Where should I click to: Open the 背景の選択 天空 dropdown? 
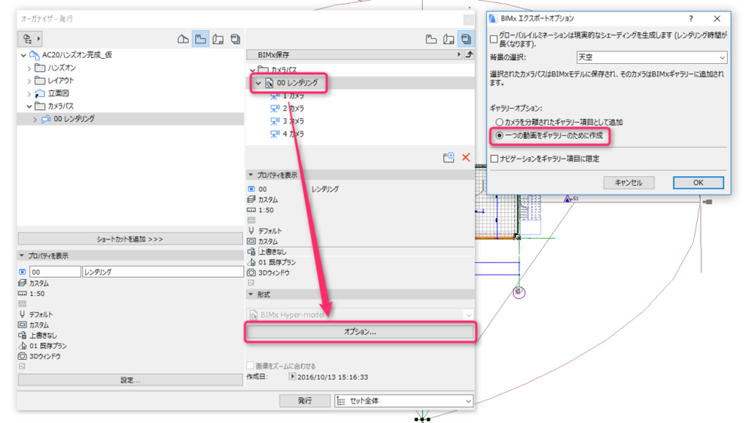click(x=652, y=57)
